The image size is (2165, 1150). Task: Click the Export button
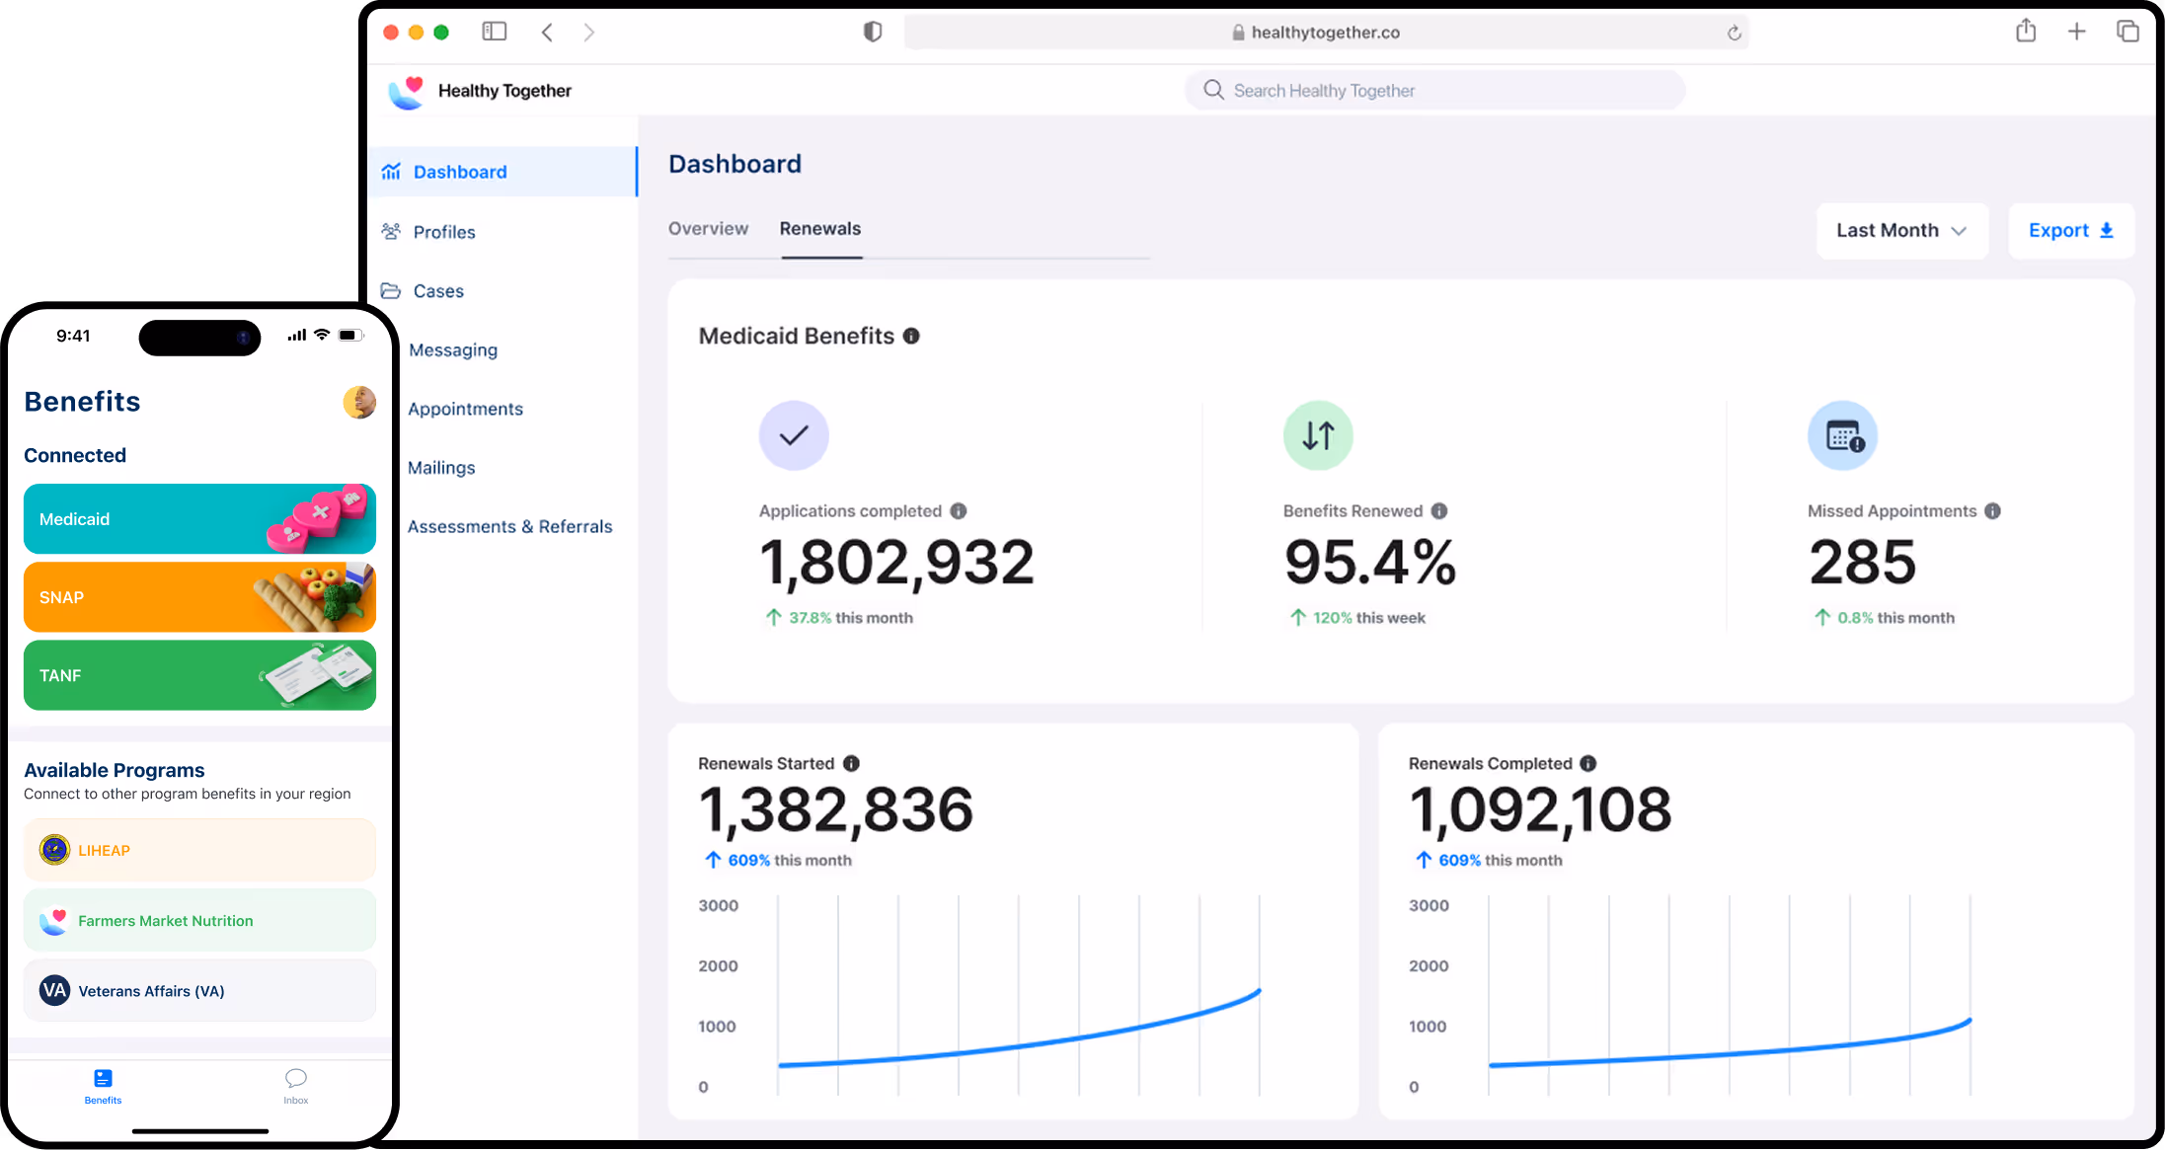(x=2070, y=231)
